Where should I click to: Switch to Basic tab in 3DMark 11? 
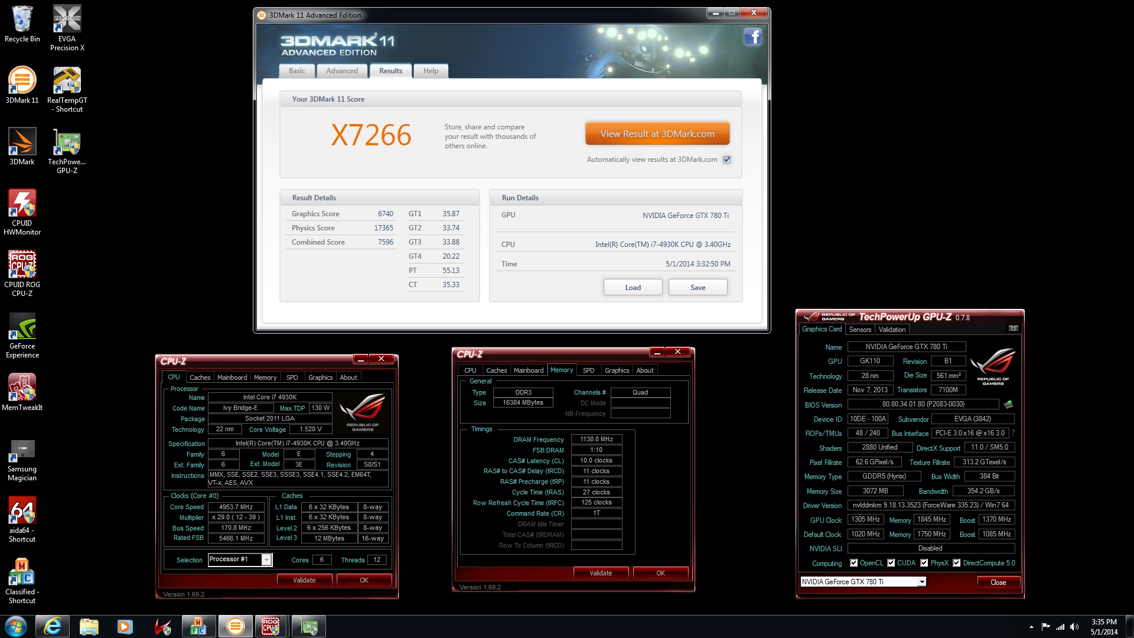coord(297,71)
